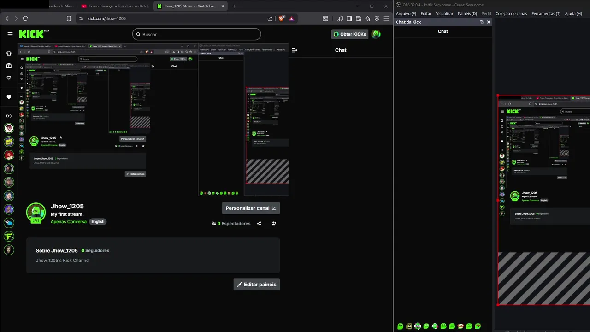The image size is (590, 332).
Task: Click the '0 Seguidores' text in the about panel
Action: tap(95, 250)
